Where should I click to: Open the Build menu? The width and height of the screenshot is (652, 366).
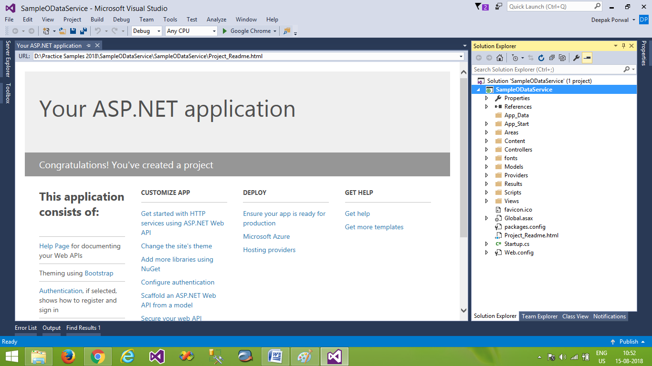tap(97, 20)
